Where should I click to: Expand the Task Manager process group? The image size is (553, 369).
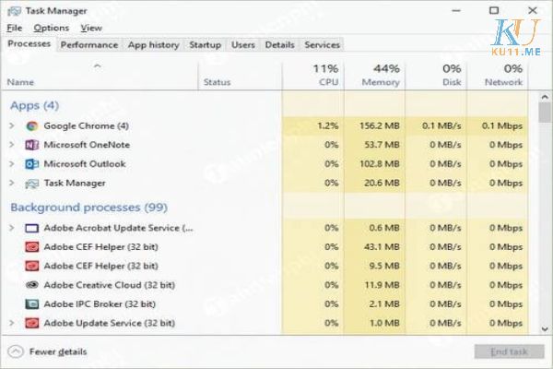12,183
